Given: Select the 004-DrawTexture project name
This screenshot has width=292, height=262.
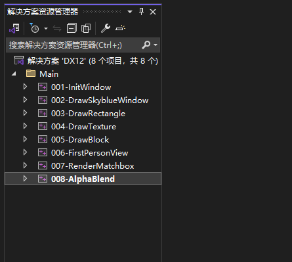Looking at the screenshot, I should 83,127.
